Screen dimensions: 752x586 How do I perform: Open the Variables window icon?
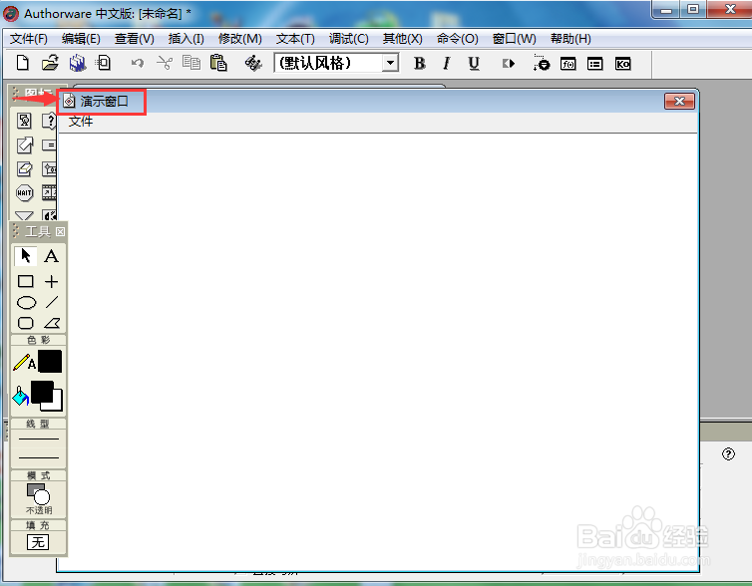[595, 63]
